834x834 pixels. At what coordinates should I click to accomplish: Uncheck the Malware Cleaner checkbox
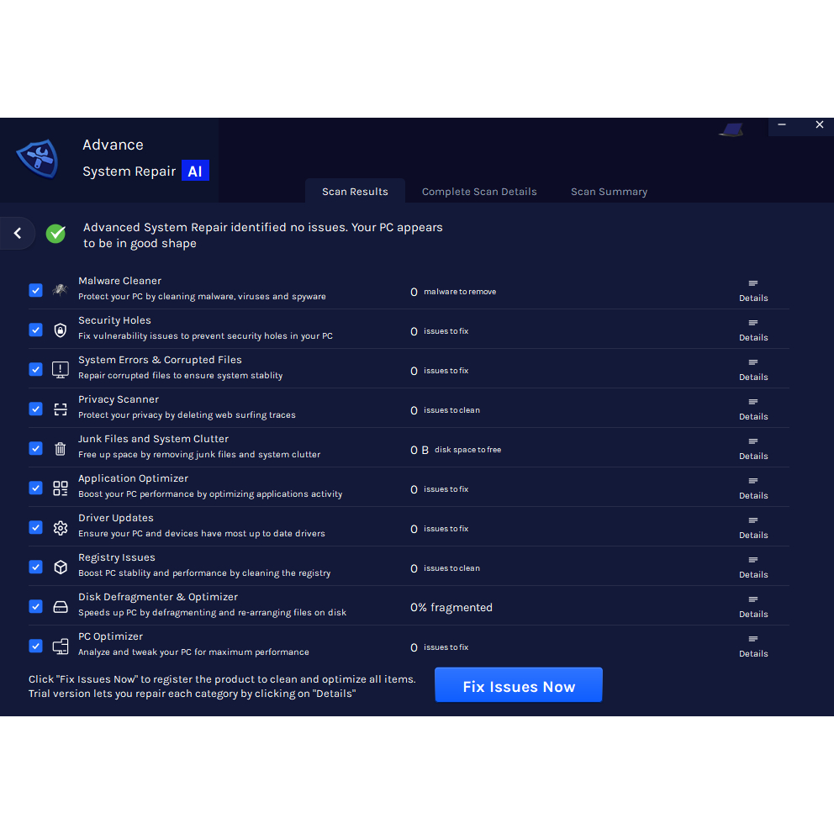tap(35, 290)
